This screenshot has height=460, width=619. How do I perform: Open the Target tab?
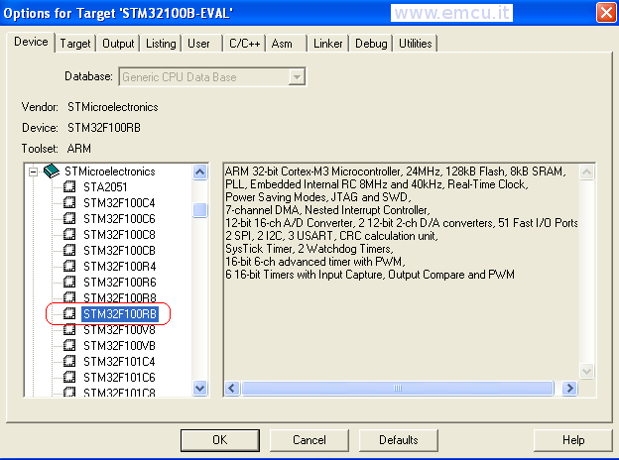point(75,44)
